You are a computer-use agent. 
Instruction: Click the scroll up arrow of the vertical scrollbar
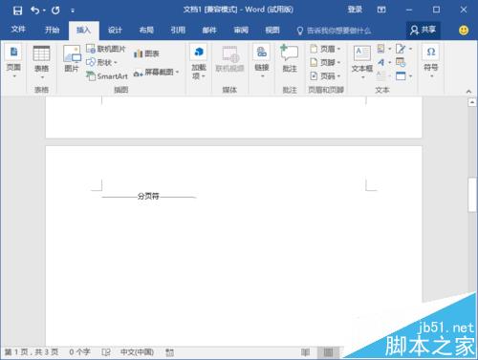(x=472, y=102)
